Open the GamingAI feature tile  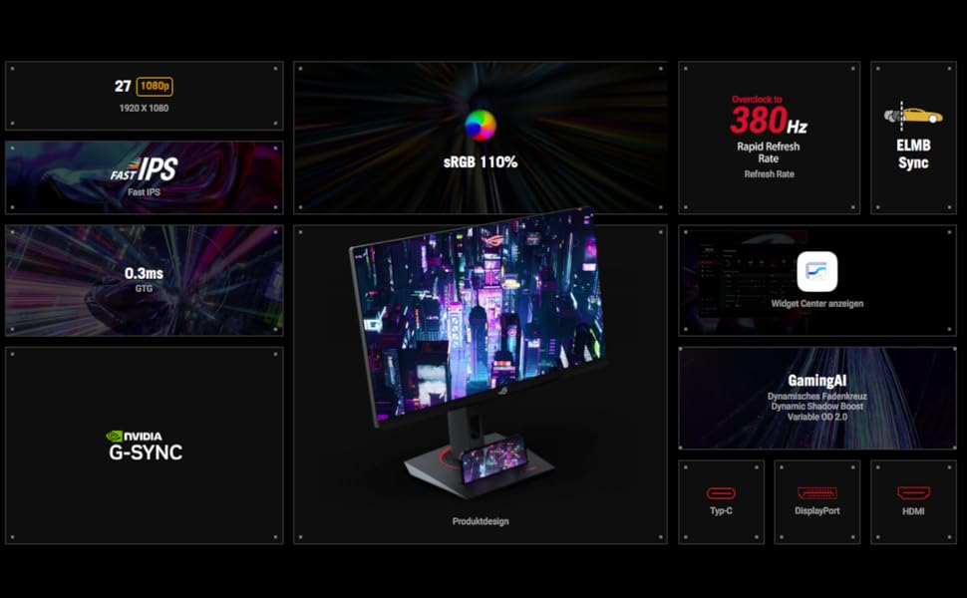coord(817,399)
